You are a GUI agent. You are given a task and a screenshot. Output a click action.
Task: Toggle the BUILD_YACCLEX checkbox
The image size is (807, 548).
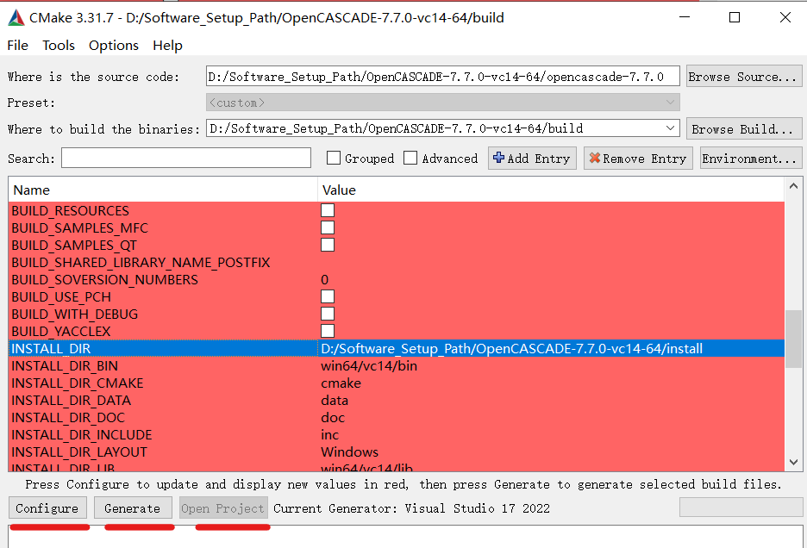coord(328,331)
